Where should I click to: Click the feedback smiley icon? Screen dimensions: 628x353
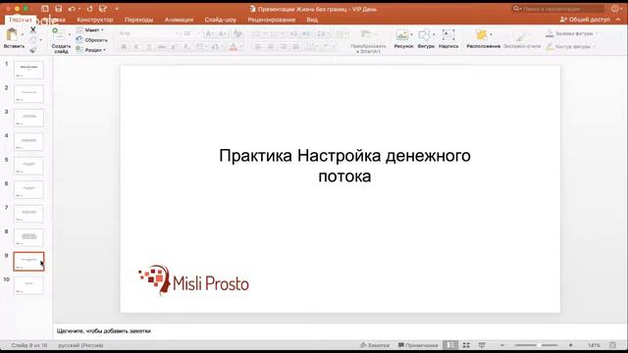pos(615,9)
